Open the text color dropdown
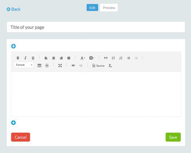 (82, 58)
